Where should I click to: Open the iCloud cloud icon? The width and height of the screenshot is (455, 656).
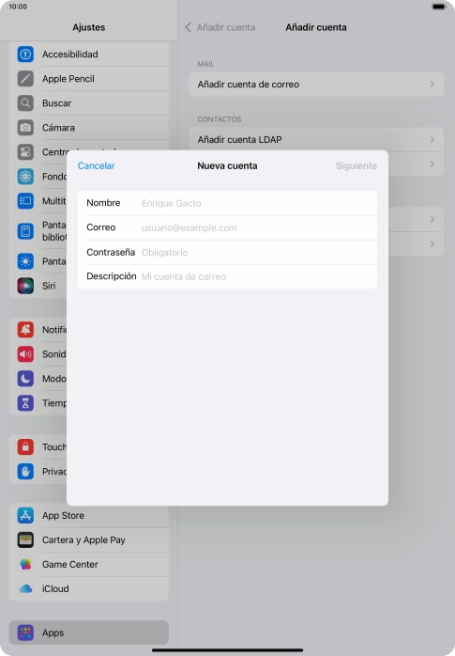(25, 588)
